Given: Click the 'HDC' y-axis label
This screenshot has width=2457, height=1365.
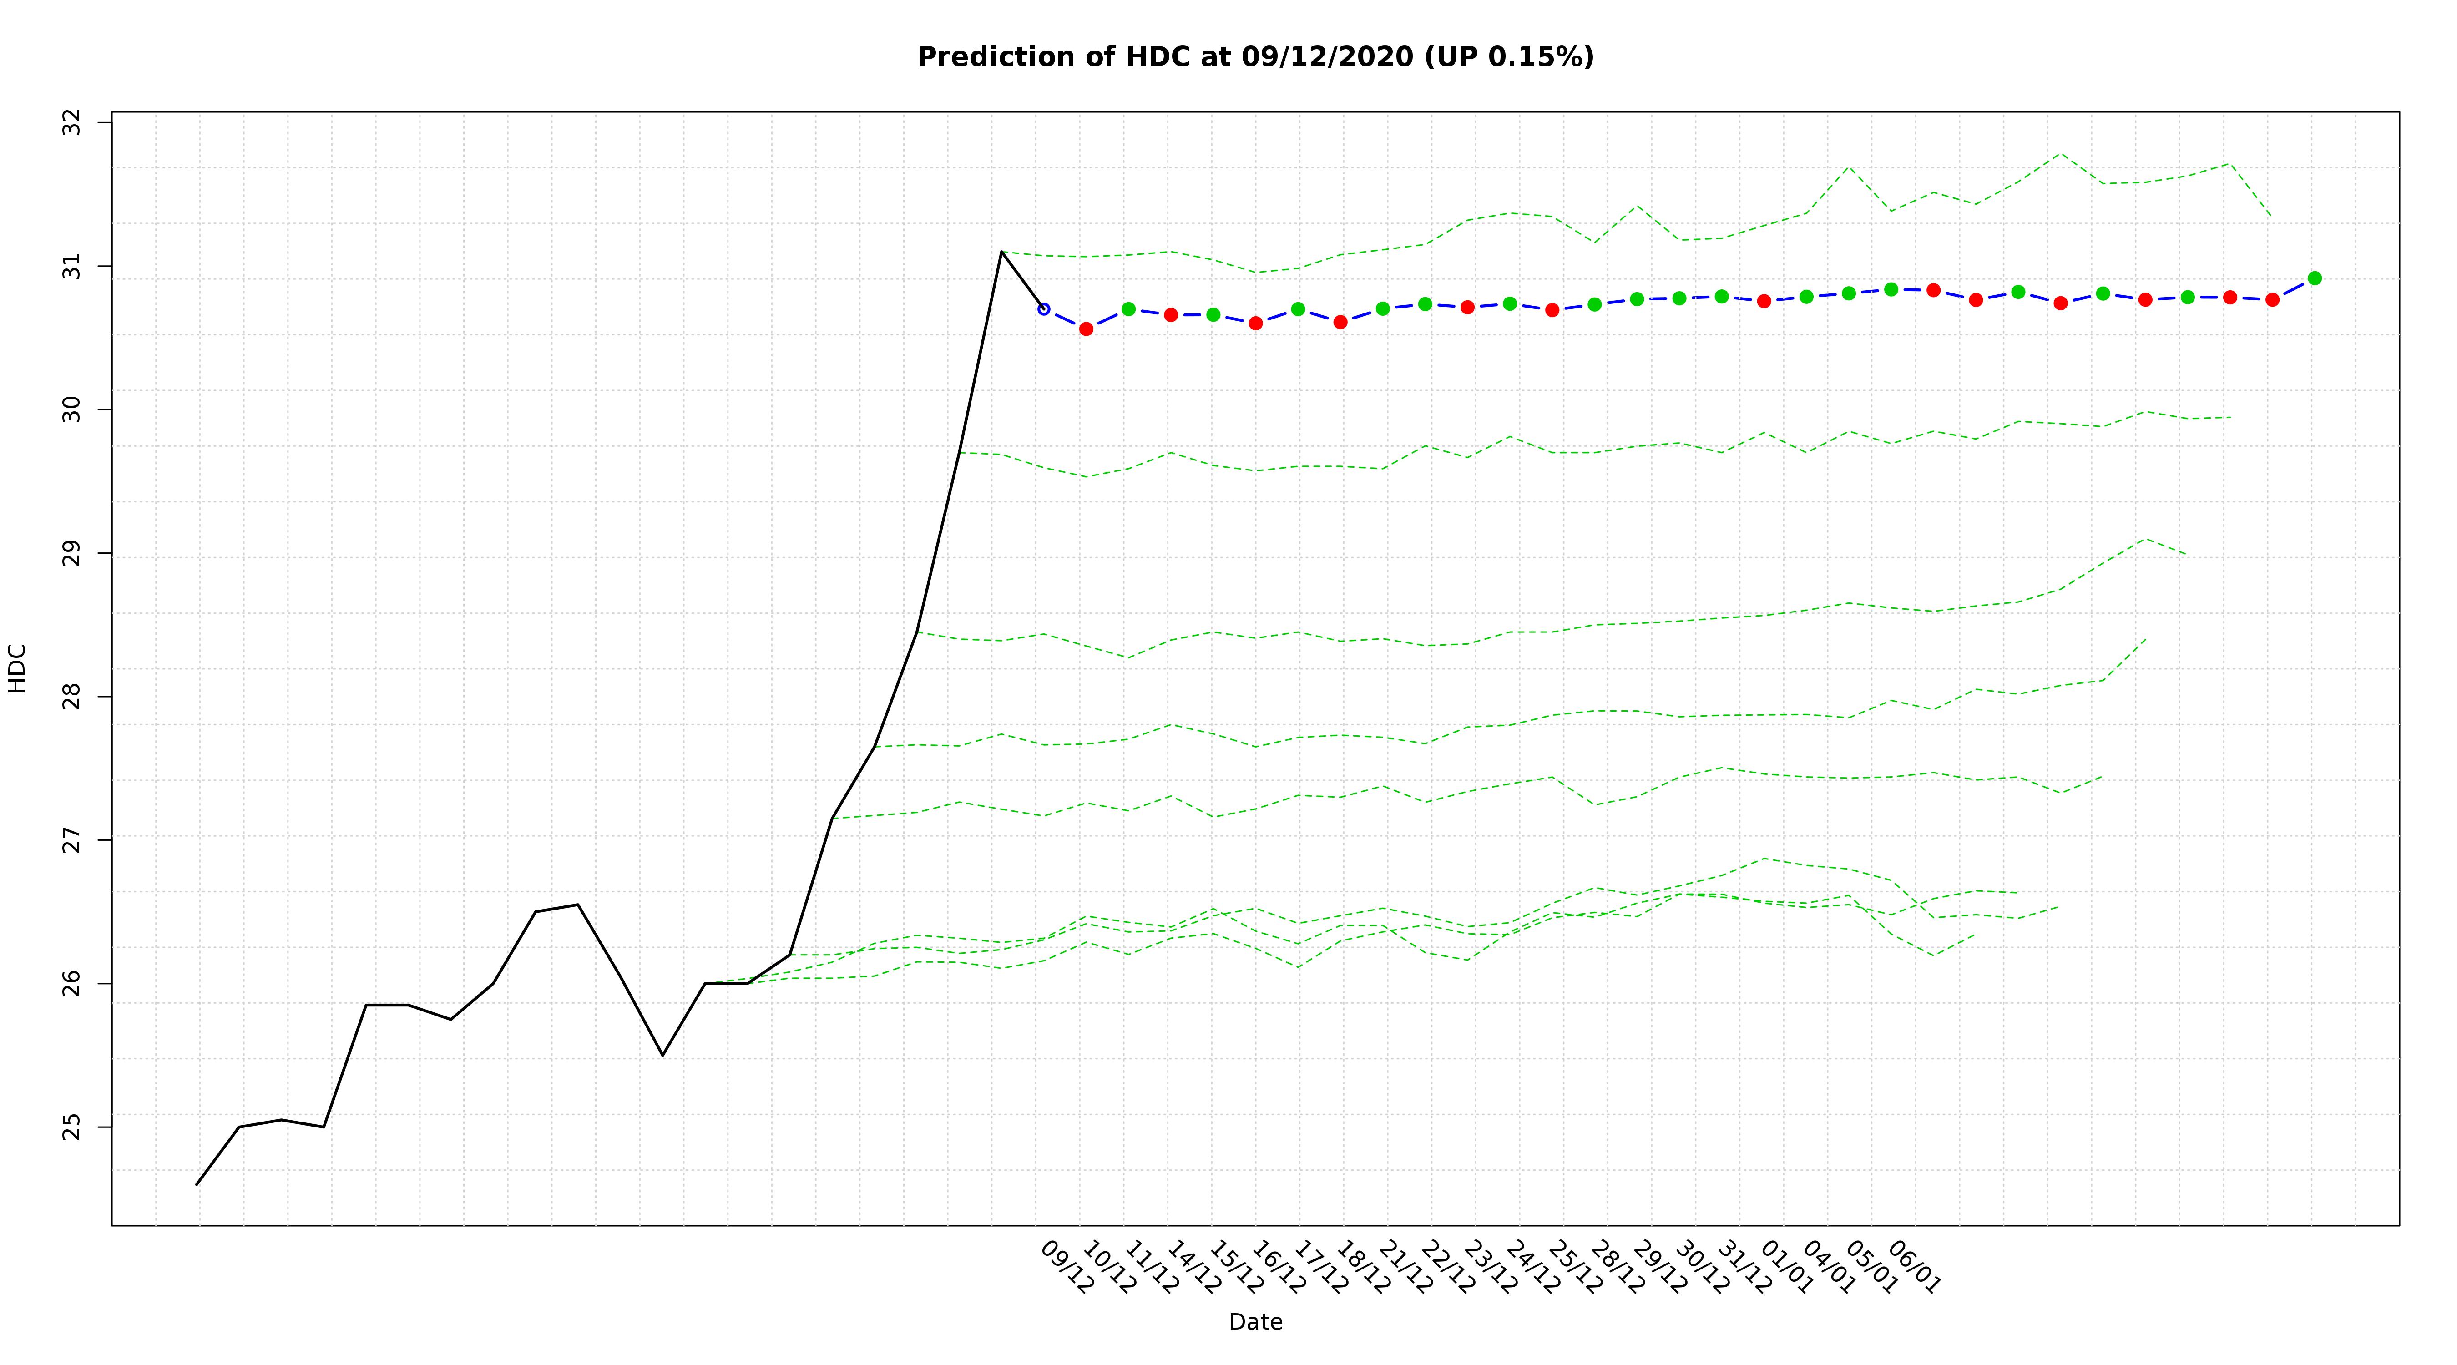Looking at the screenshot, I should coord(17,668).
